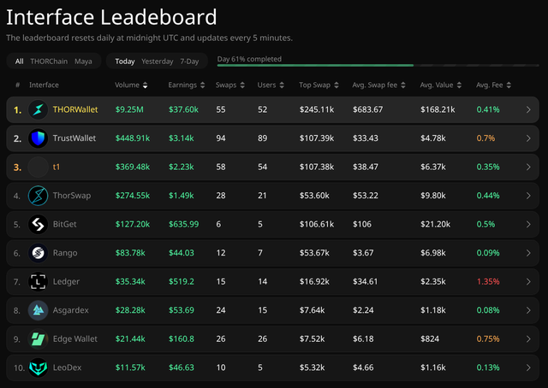Click the $245.11k top swap value
The width and height of the screenshot is (548, 388).
(317, 109)
